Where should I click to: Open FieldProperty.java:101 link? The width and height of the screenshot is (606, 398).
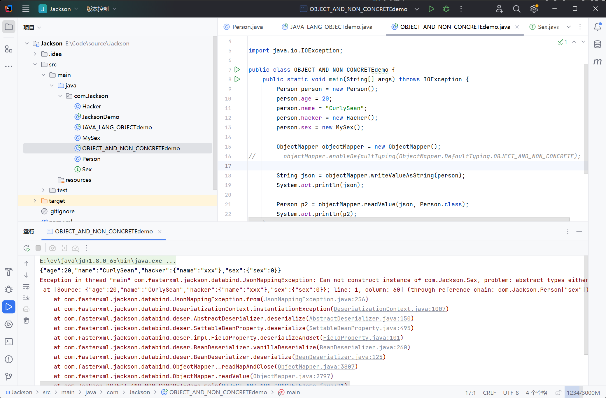coord(362,338)
